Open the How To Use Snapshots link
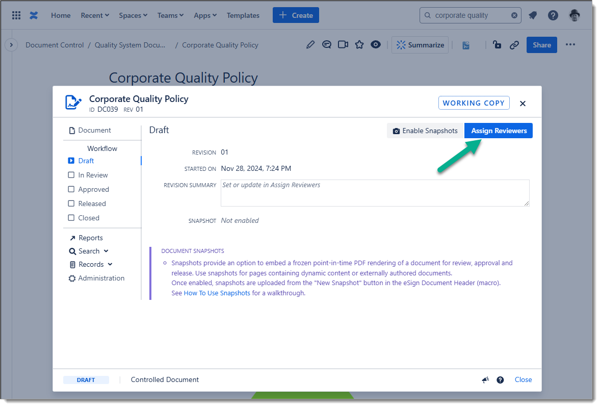The width and height of the screenshot is (600, 407). click(x=217, y=293)
